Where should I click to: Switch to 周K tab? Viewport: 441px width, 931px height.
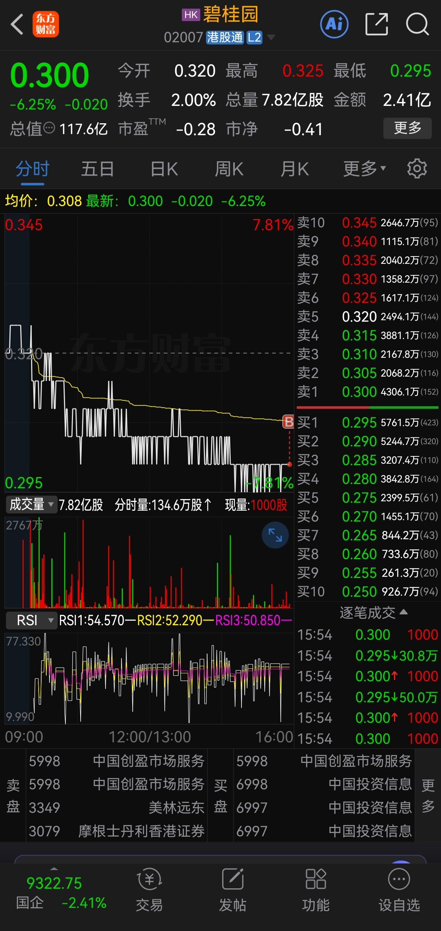pos(229,169)
